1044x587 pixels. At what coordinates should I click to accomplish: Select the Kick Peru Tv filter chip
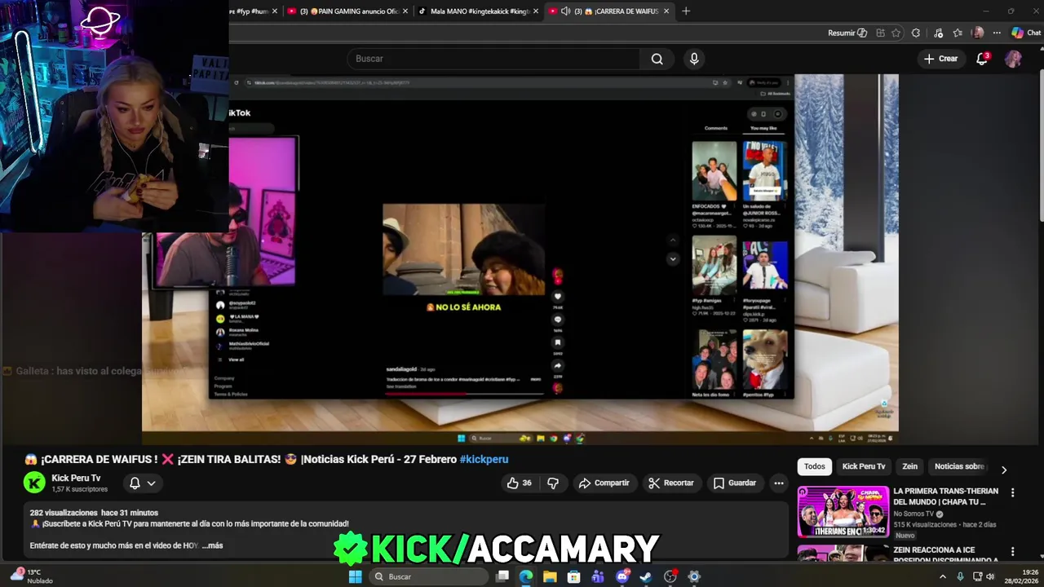(864, 466)
